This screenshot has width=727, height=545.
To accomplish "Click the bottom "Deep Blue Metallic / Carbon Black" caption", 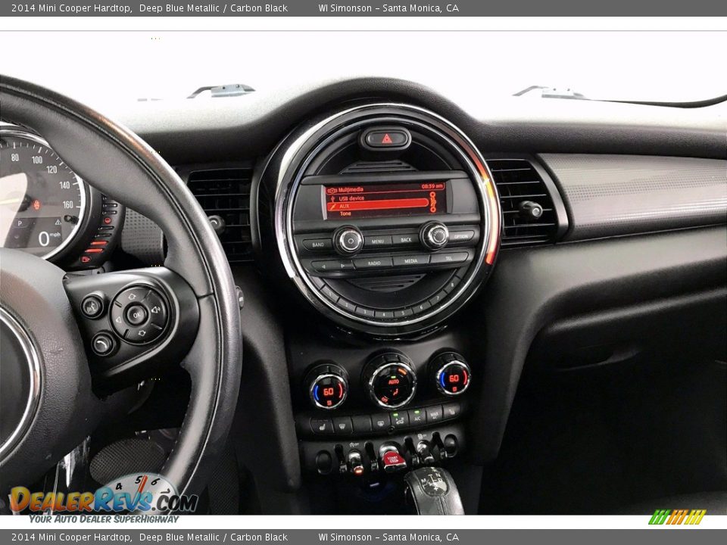I will 214,537.
